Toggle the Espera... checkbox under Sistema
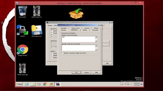The image size is (163, 91). pyautogui.click(x=52, y=57)
